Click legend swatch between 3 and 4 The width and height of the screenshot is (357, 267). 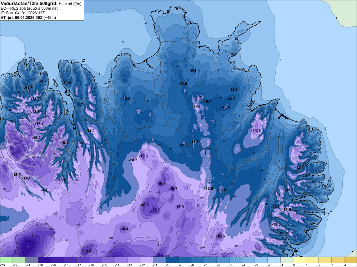tap(338, 260)
